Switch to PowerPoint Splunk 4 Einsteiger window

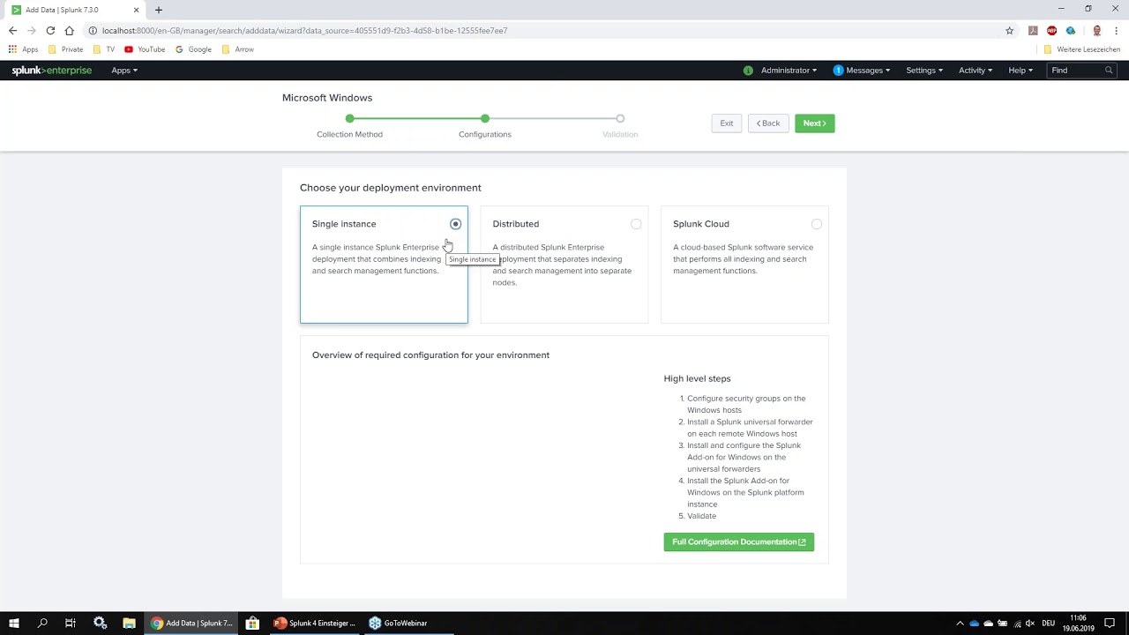point(315,624)
